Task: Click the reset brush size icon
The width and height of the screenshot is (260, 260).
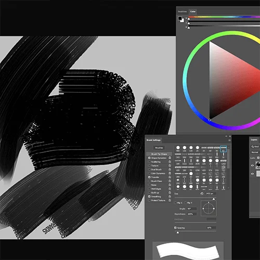Action: tap(202, 193)
